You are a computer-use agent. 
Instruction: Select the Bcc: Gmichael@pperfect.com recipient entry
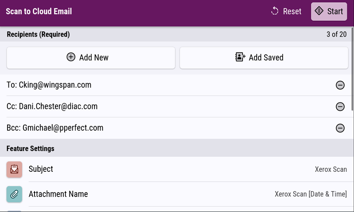55,128
